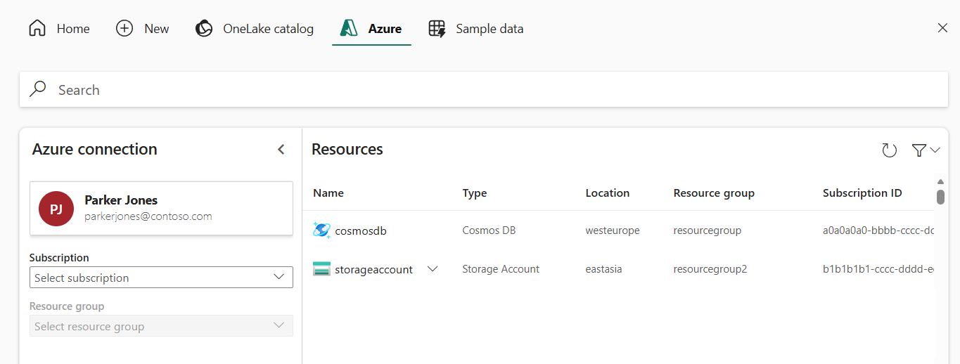Click the OneLake catalog icon

[x=204, y=29]
